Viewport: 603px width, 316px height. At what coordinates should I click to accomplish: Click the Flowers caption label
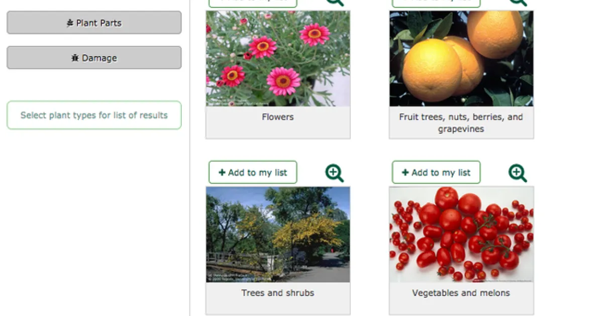(x=278, y=117)
